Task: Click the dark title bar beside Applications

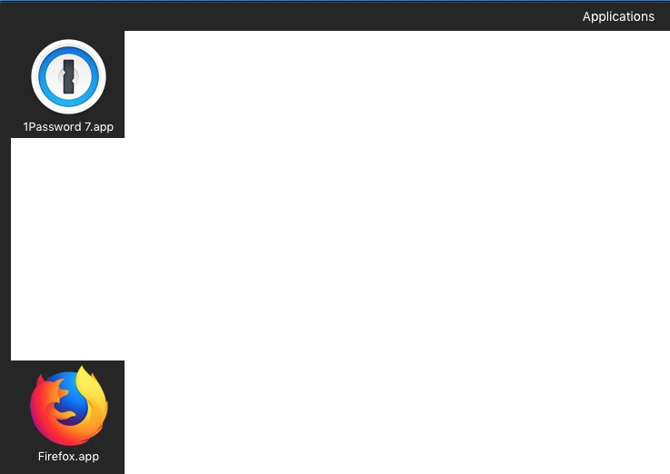Action: click(x=342, y=16)
